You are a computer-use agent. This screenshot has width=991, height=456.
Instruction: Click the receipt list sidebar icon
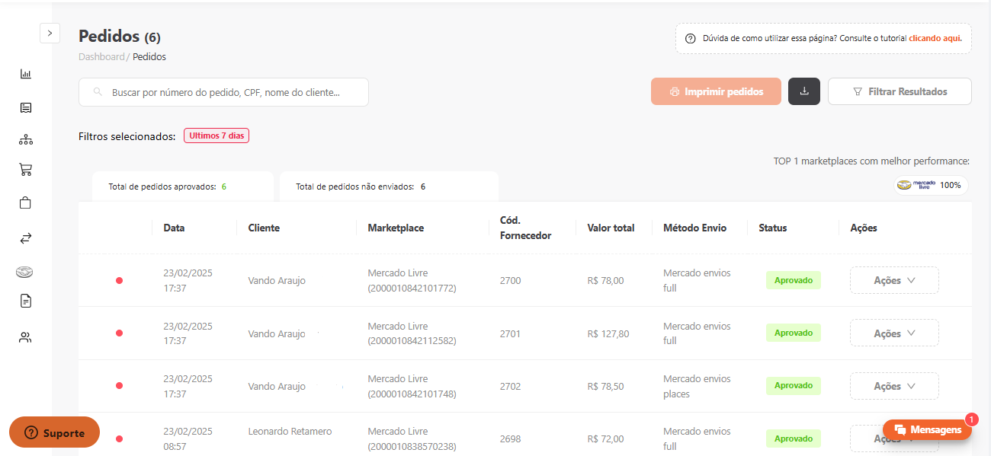26,107
